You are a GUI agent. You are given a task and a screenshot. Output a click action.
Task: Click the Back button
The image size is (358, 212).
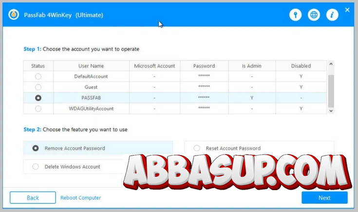click(x=33, y=197)
